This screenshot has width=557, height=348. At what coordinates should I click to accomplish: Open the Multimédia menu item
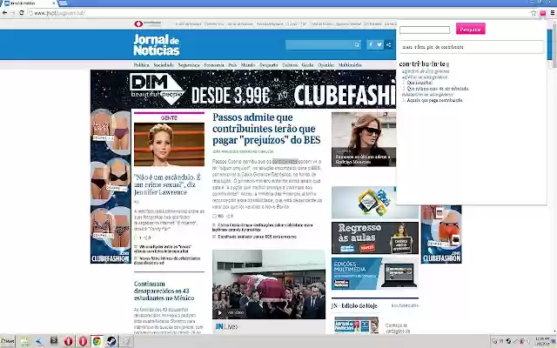coord(350,65)
